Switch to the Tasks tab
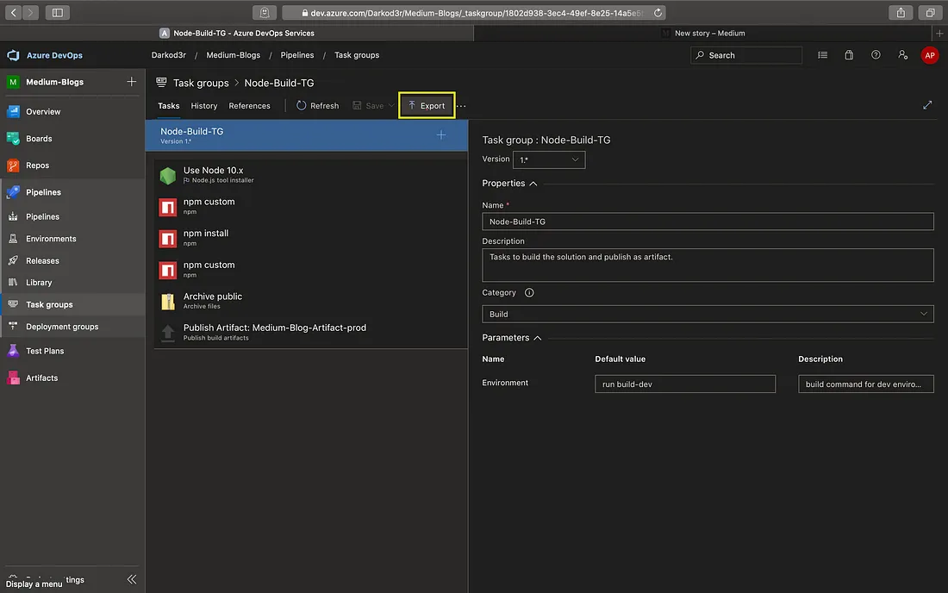 [x=169, y=106]
